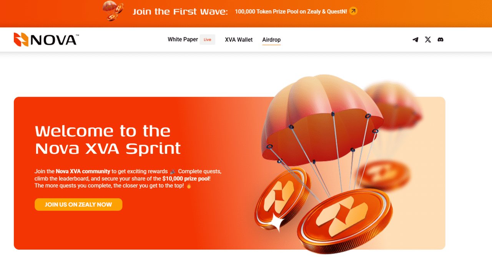Screen dimensions: 492x257
Task: Click the 100,000 Token Prize Pool banner link
Action: [x=291, y=12]
